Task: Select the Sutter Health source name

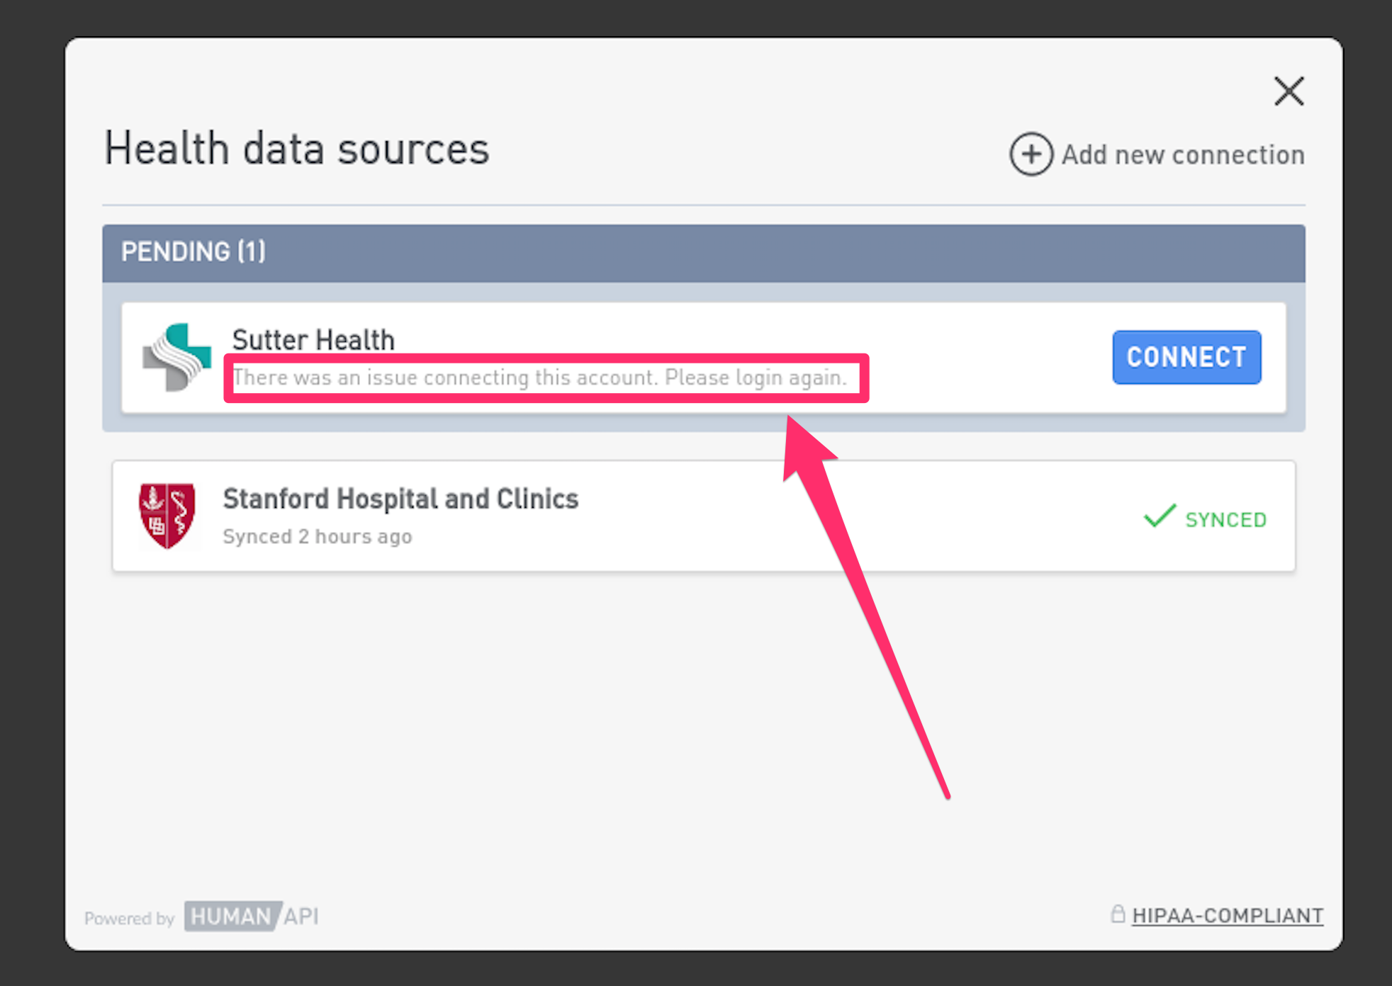Action: coord(313,340)
